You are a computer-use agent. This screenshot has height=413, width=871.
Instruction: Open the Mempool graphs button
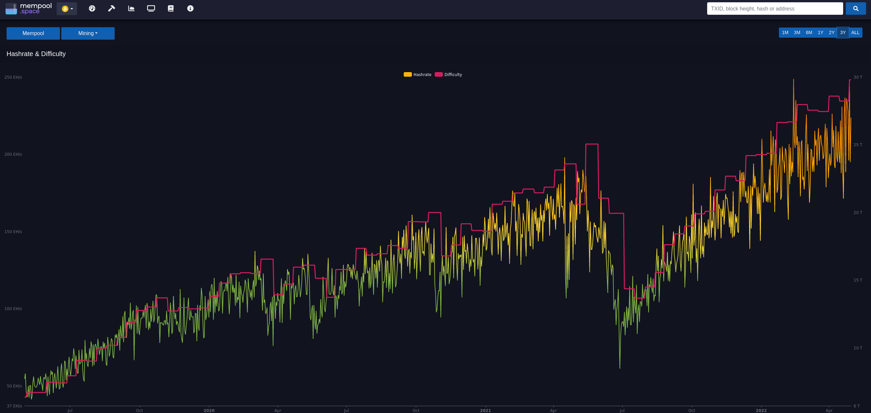point(33,33)
